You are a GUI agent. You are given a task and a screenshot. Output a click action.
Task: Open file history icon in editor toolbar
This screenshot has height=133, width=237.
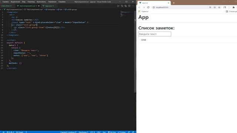pyautogui.click(x=122, y=6)
